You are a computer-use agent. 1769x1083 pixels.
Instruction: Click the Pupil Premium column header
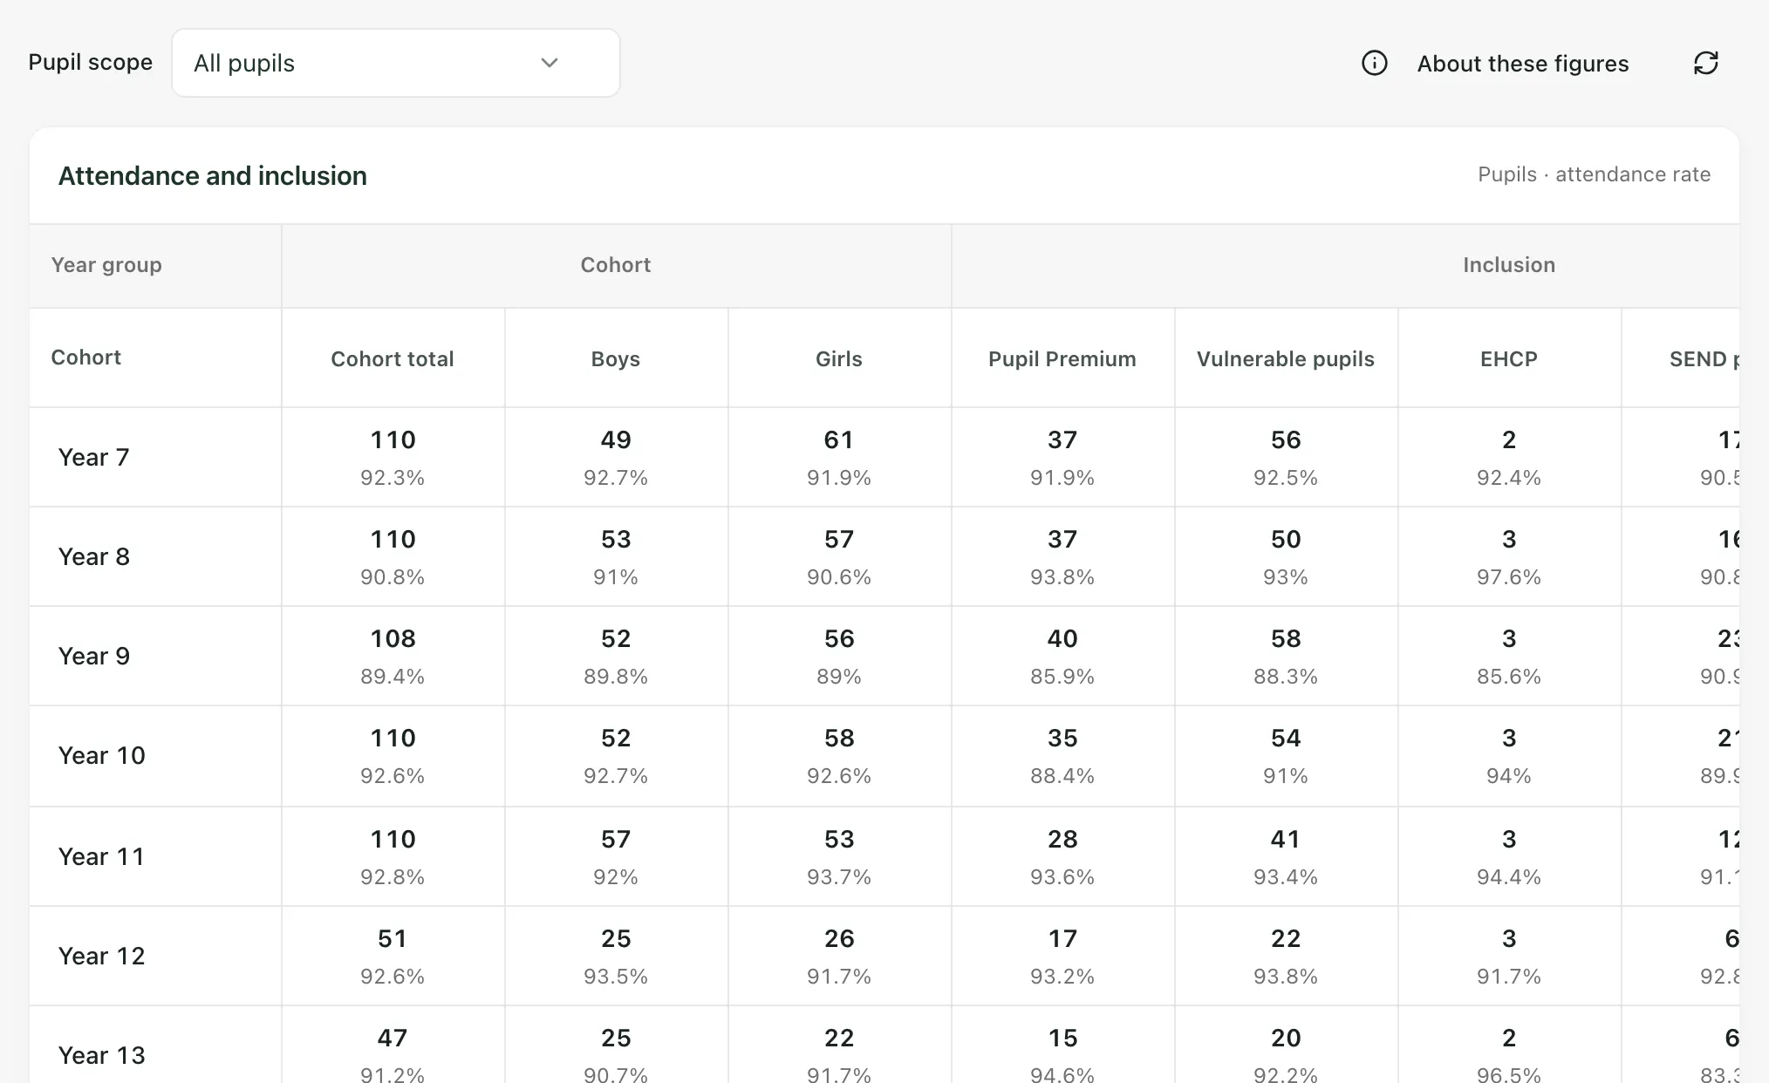1062,358
